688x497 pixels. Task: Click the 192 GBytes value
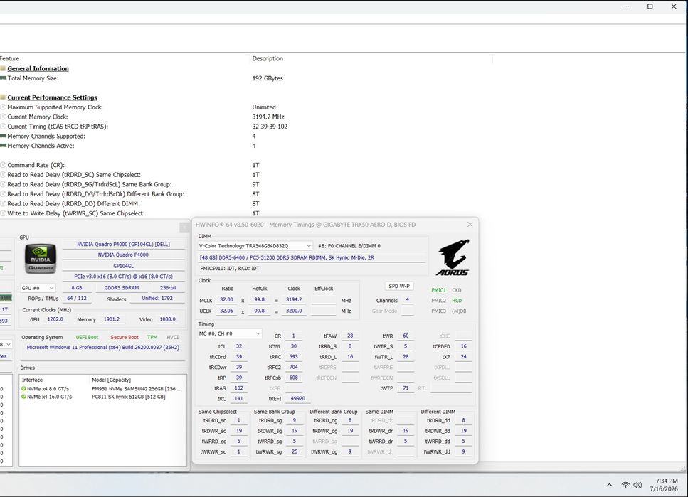pos(268,78)
